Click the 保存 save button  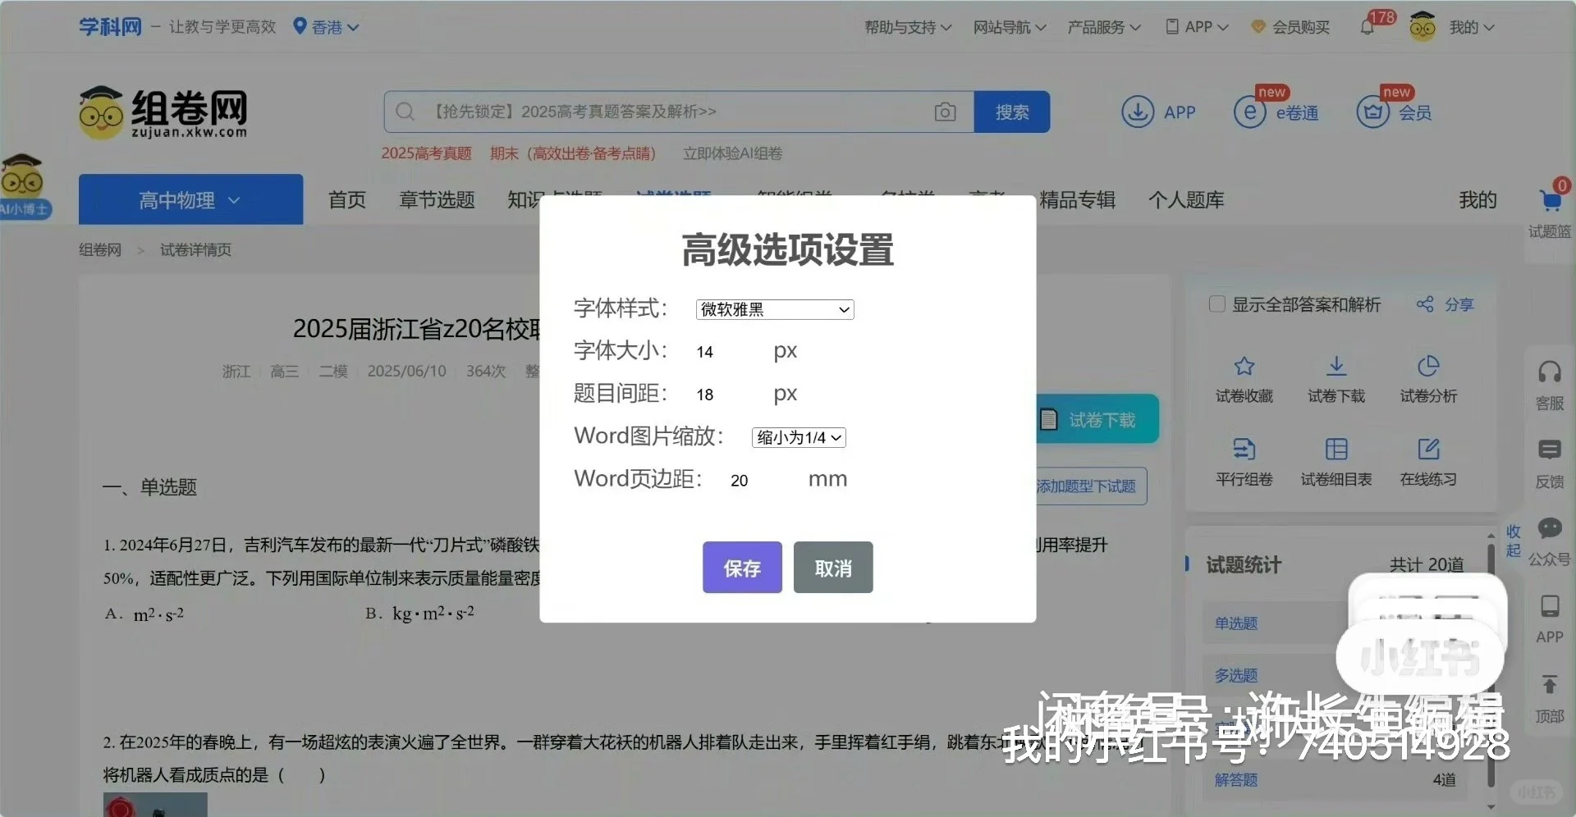(741, 567)
